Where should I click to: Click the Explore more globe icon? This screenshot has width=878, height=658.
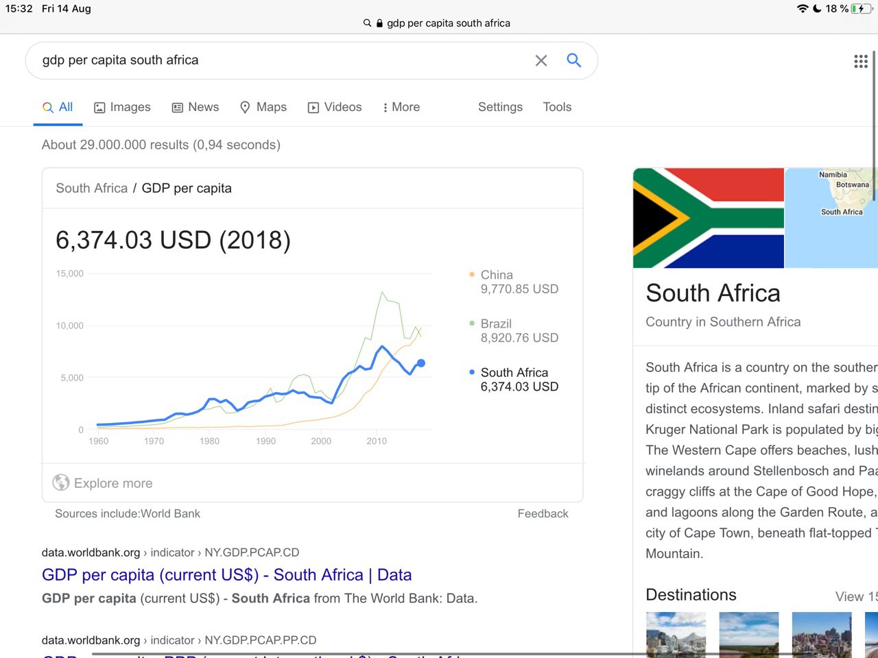pyautogui.click(x=61, y=483)
